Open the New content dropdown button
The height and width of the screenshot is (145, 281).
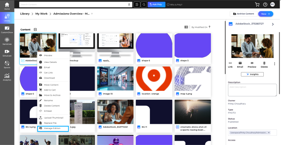(x=266, y=14)
